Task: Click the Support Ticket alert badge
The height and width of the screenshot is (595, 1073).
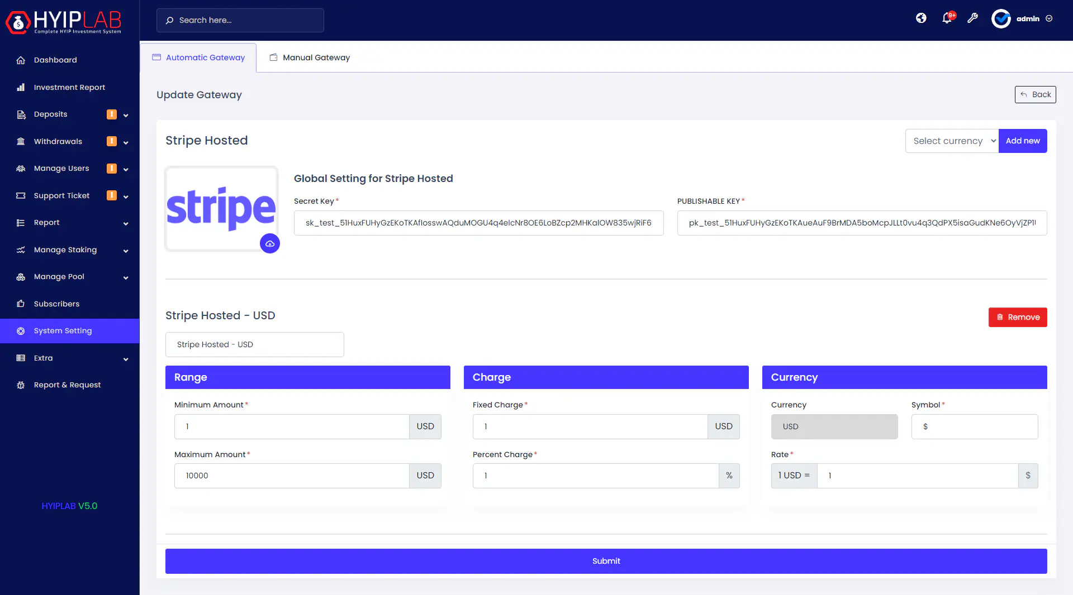Action: (x=112, y=195)
